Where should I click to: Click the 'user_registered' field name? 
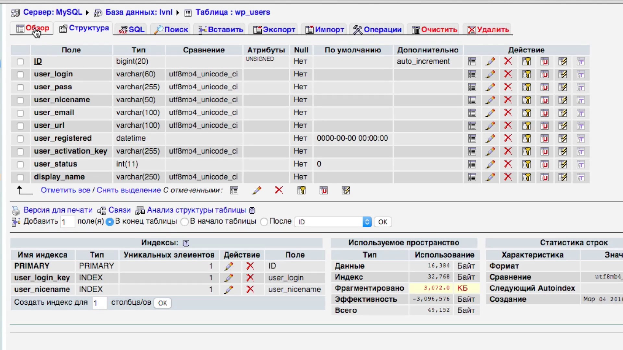(x=63, y=138)
